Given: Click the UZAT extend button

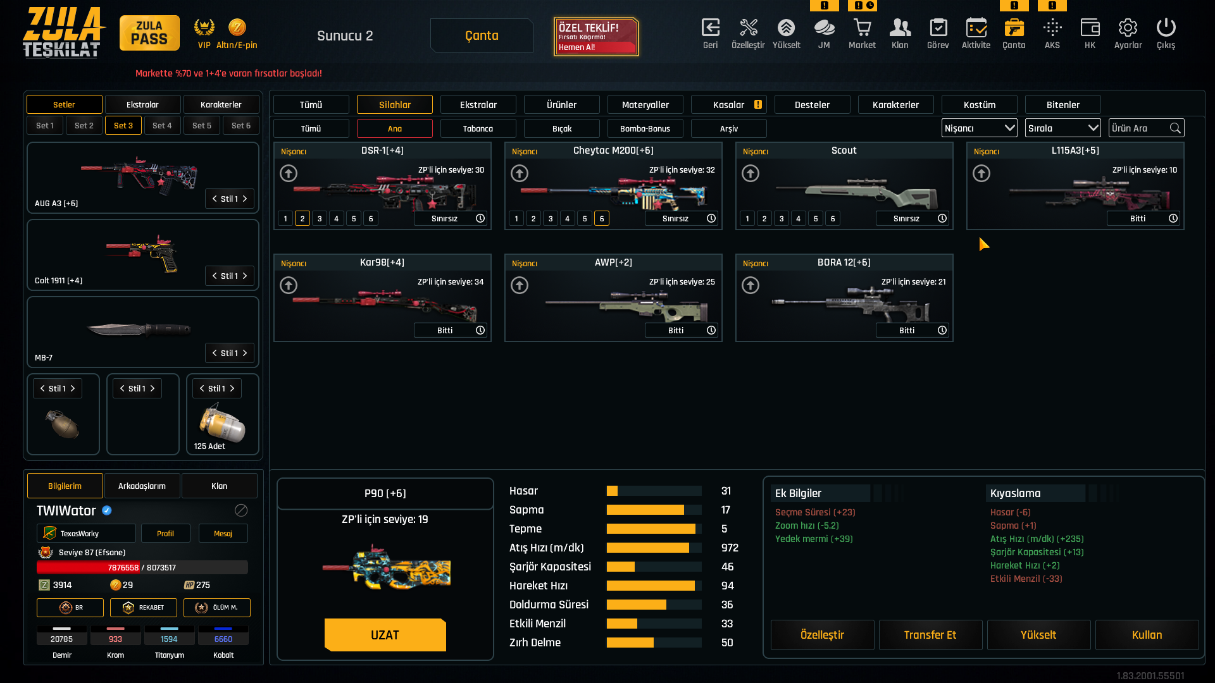Looking at the screenshot, I should point(385,635).
